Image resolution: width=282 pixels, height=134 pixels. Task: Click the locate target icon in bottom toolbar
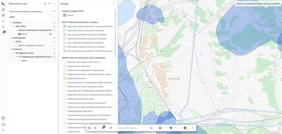click(x=89, y=128)
